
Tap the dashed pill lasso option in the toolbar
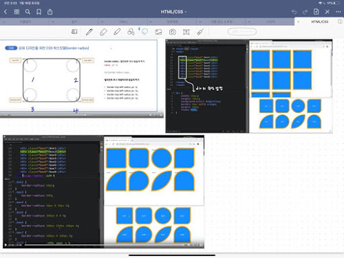[x=242, y=32]
